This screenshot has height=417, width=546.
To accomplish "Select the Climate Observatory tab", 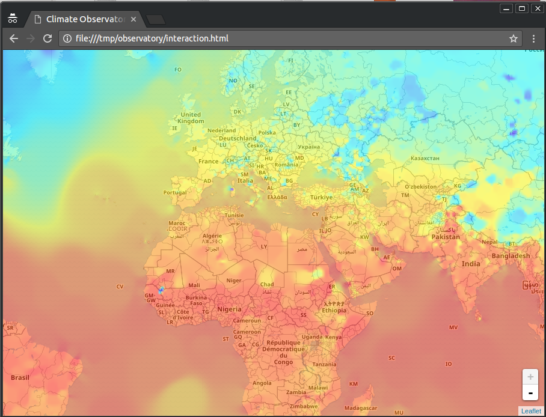I will [85, 19].
